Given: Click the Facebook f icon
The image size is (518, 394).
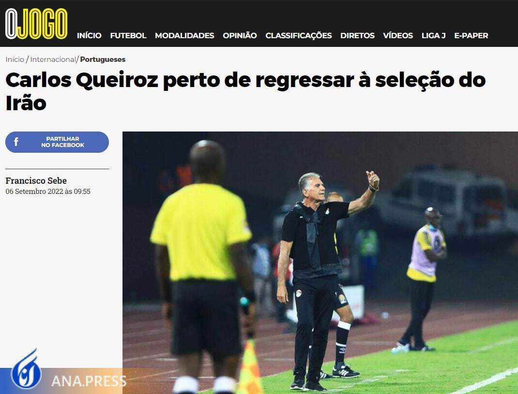Looking at the screenshot, I should tap(16, 142).
